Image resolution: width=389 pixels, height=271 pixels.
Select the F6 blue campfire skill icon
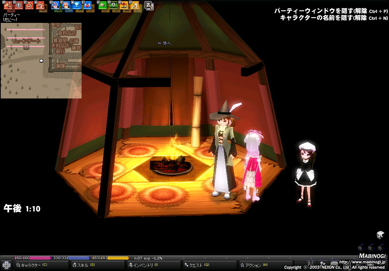66,5
